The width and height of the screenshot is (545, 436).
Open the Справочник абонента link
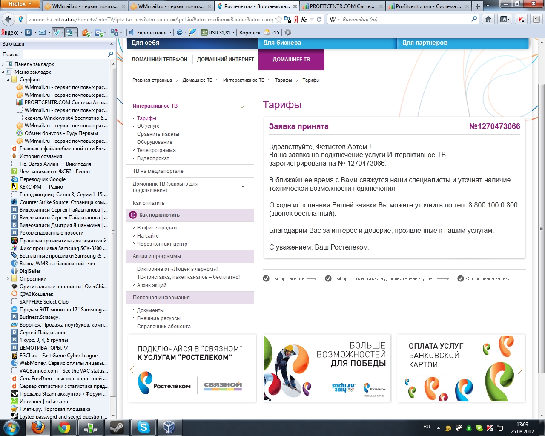tap(164, 327)
